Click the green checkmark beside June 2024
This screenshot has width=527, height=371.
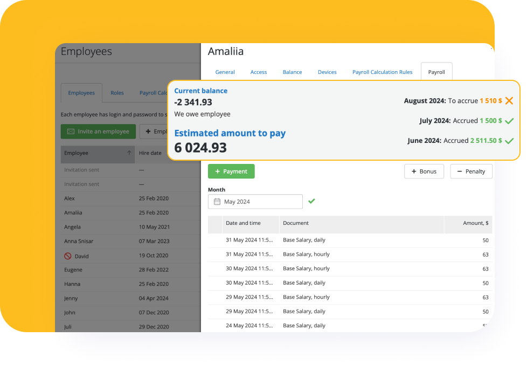[510, 141]
